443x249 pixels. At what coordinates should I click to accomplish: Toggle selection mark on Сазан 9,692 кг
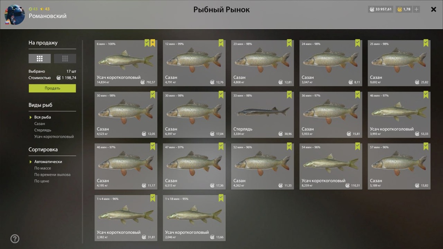(426, 43)
